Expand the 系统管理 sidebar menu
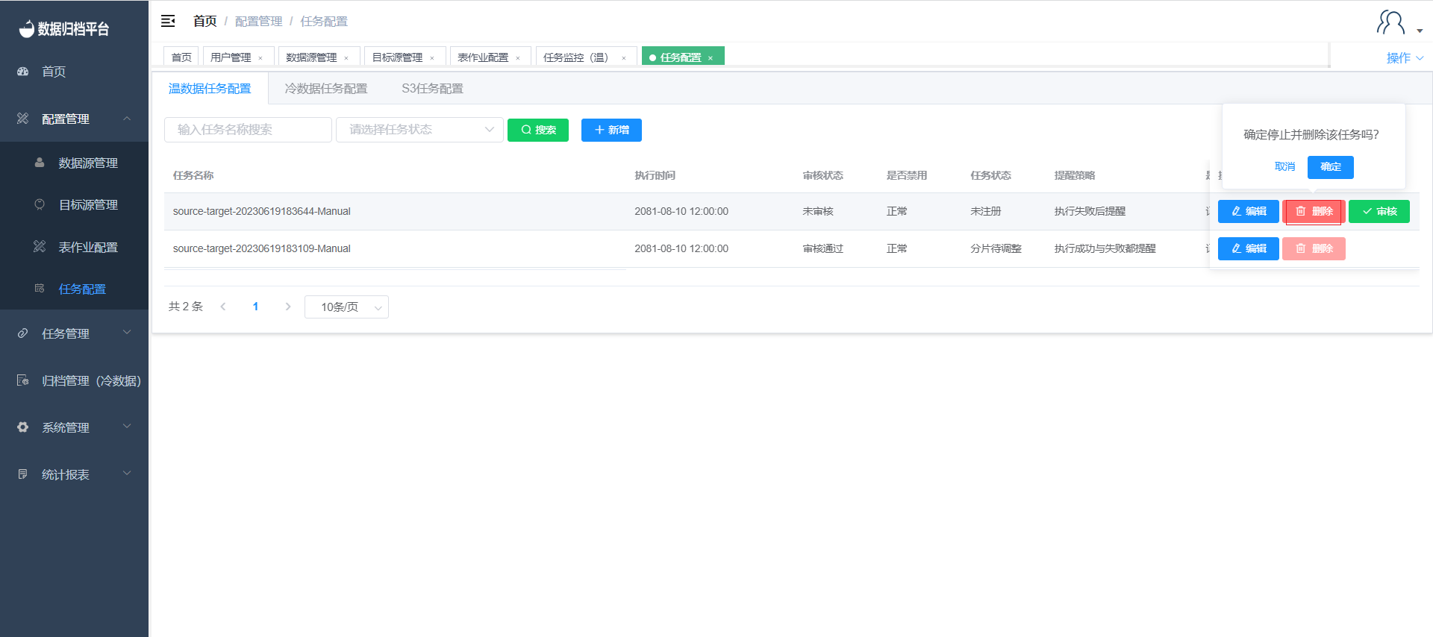The height and width of the screenshot is (637, 1433). 127,427
